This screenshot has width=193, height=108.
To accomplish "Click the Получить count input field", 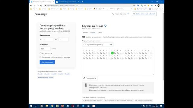I will pos(45,49).
